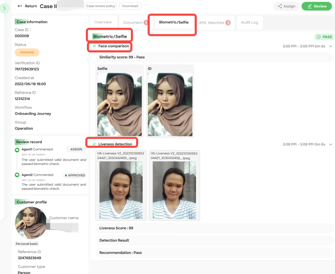Click Agent2 comment date 2021-01-02
335x274 pixels.
[33, 180]
